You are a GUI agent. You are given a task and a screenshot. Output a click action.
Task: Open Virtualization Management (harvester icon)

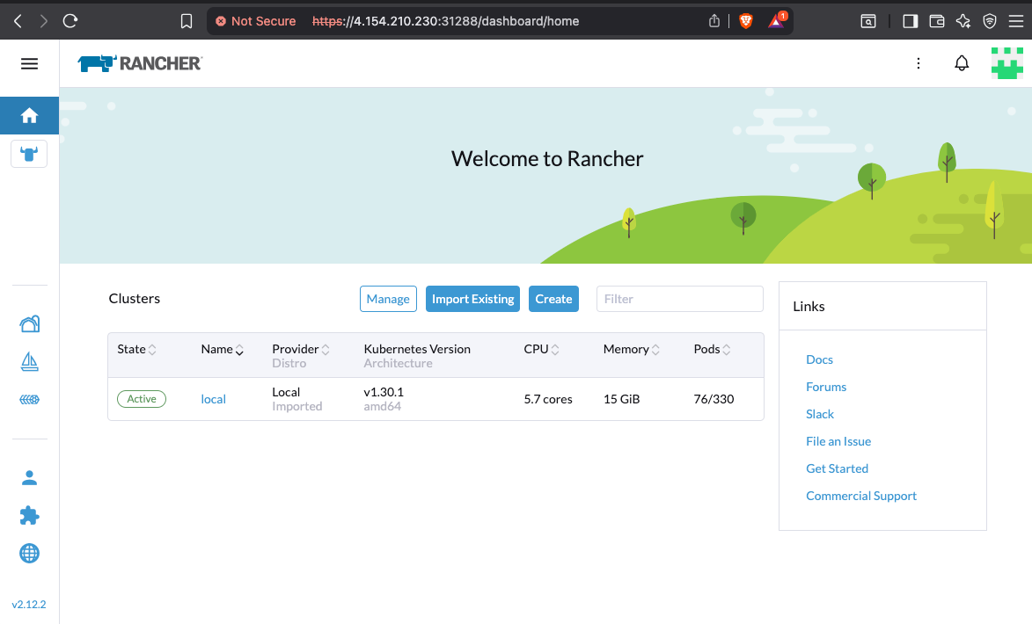(x=29, y=399)
